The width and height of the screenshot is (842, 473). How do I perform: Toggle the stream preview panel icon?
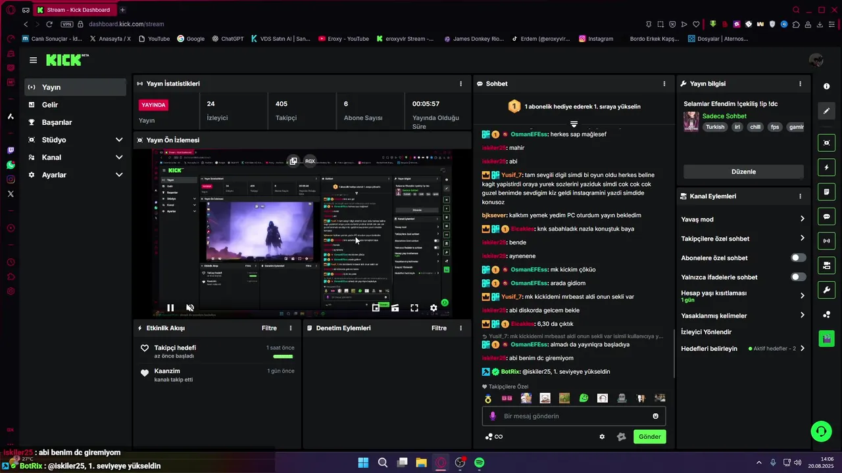826,143
